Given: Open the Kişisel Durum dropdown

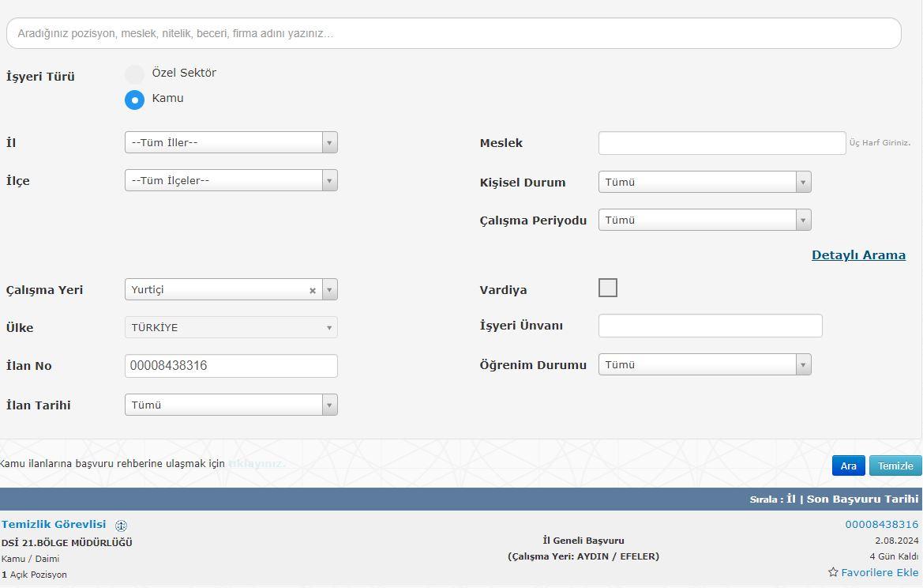Looking at the screenshot, I should pos(704,182).
